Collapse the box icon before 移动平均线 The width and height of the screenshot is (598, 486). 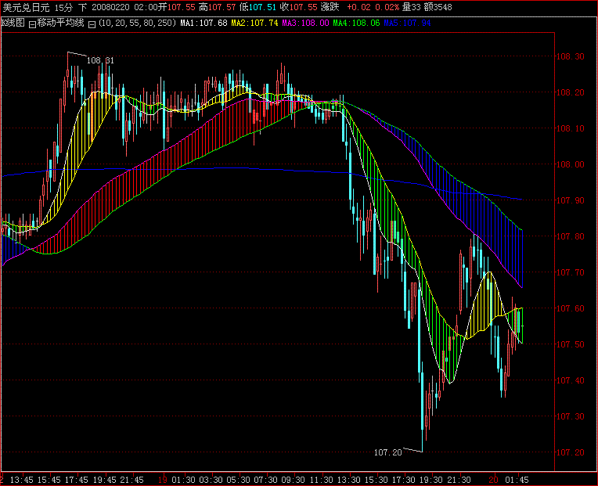click(32, 24)
